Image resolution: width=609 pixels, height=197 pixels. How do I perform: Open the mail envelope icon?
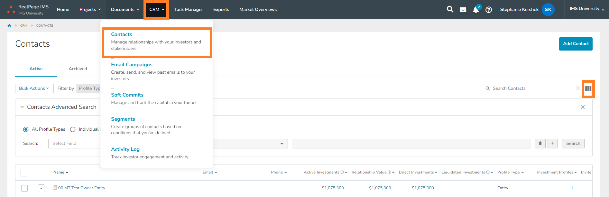463,10
